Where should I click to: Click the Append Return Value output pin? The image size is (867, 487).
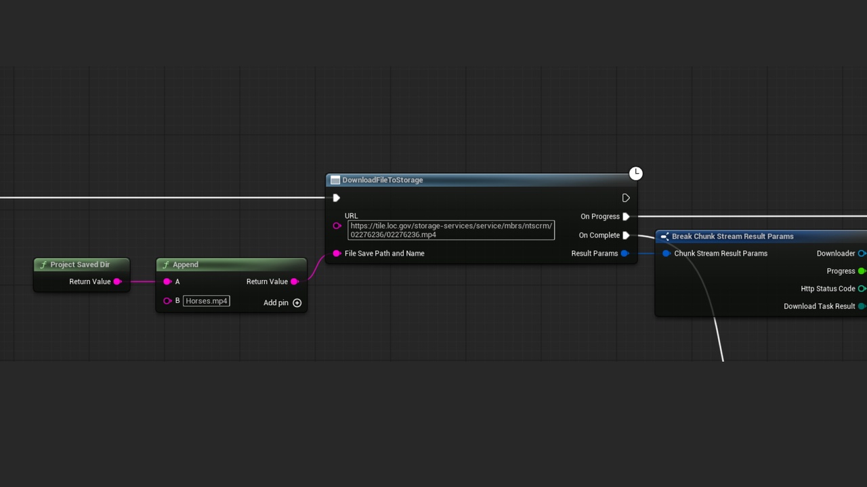295,281
